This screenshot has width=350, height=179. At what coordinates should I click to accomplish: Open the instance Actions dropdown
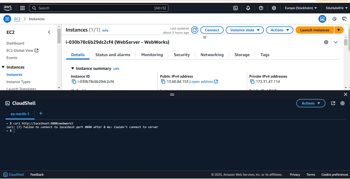pos(280,30)
